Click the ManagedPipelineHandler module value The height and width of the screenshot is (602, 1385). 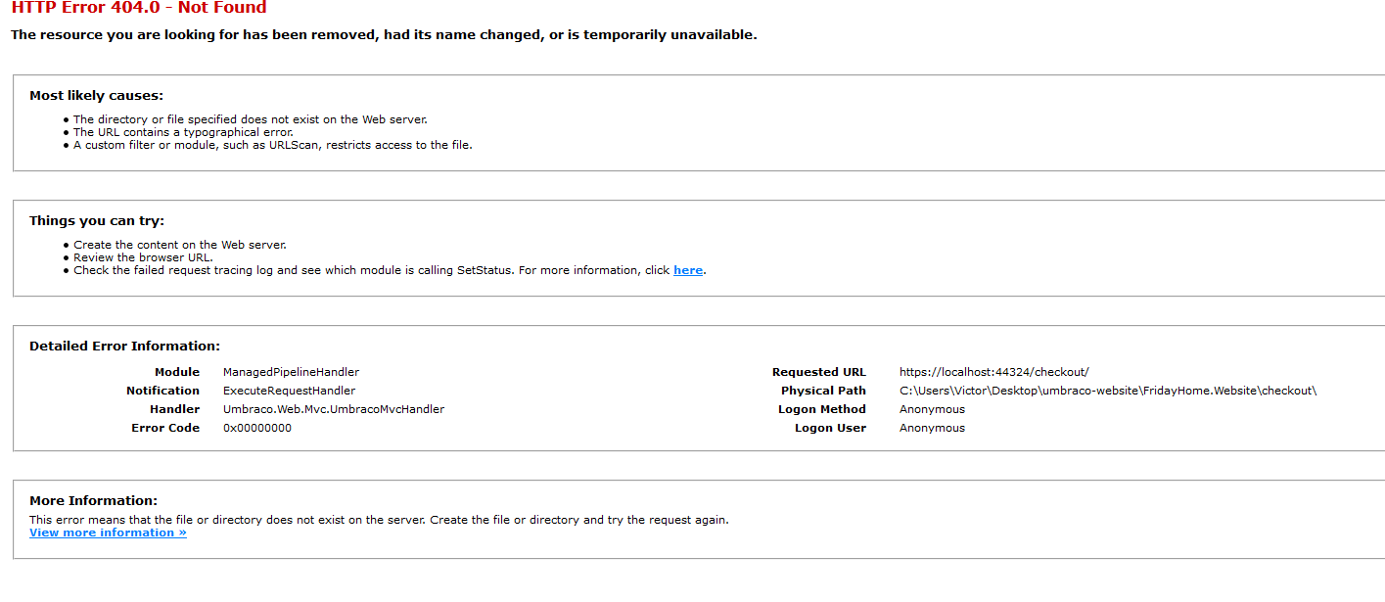point(291,372)
